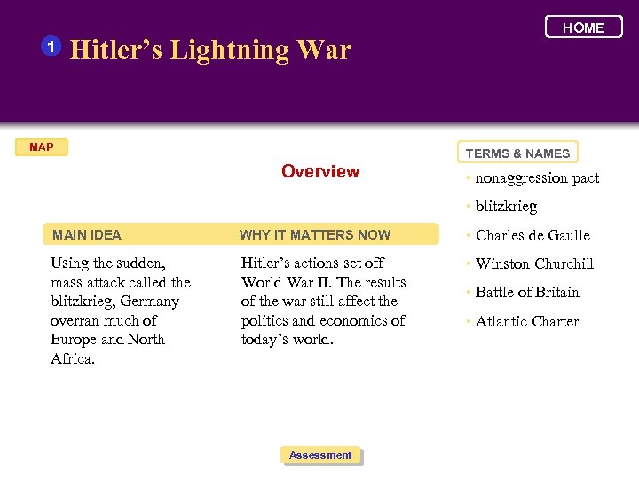Screen dimensions: 639x479
Task: Click the Battle of Britain term
Action: tap(527, 292)
